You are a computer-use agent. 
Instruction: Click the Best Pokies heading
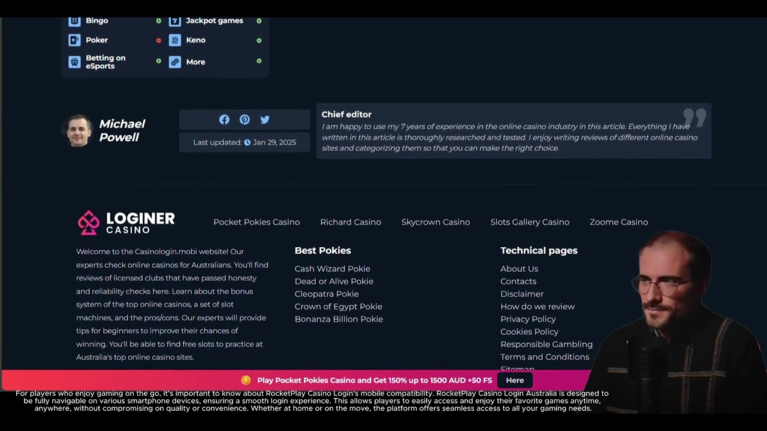pos(322,250)
